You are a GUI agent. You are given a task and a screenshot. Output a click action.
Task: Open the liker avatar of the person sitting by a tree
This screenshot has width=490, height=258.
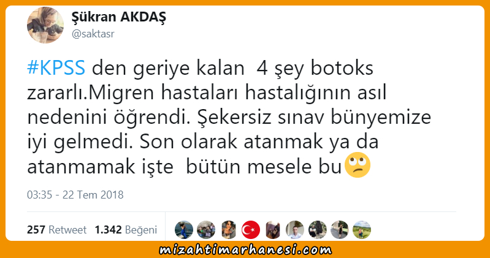coord(318,230)
